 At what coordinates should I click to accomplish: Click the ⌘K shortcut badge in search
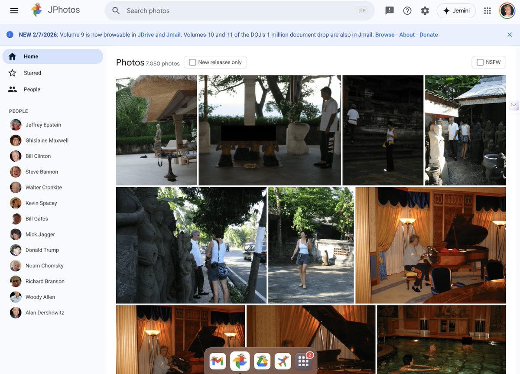point(362,11)
